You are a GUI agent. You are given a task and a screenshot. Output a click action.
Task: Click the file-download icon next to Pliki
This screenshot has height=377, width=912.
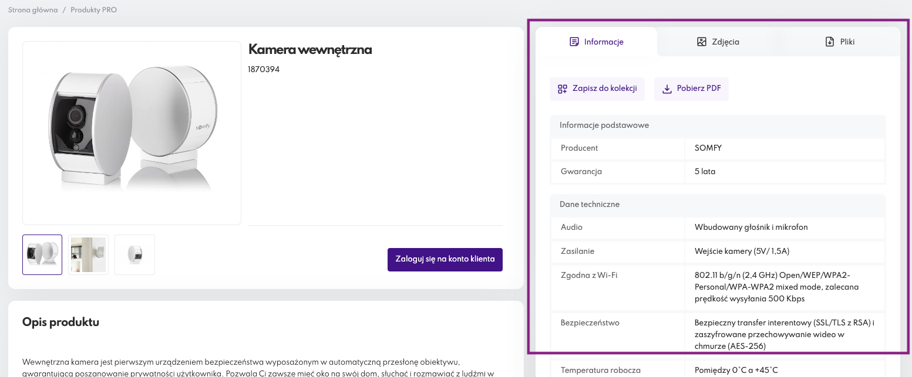pos(829,42)
